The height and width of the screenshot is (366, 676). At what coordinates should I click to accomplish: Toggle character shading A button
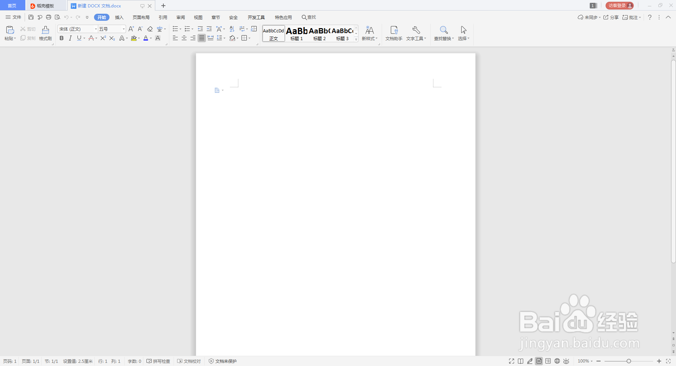(x=158, y=38)
